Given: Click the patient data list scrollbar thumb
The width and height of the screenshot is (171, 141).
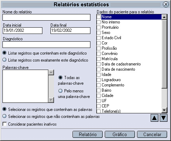Looking at the screenshot, I should pyautogui.click(x=164, y=54).
